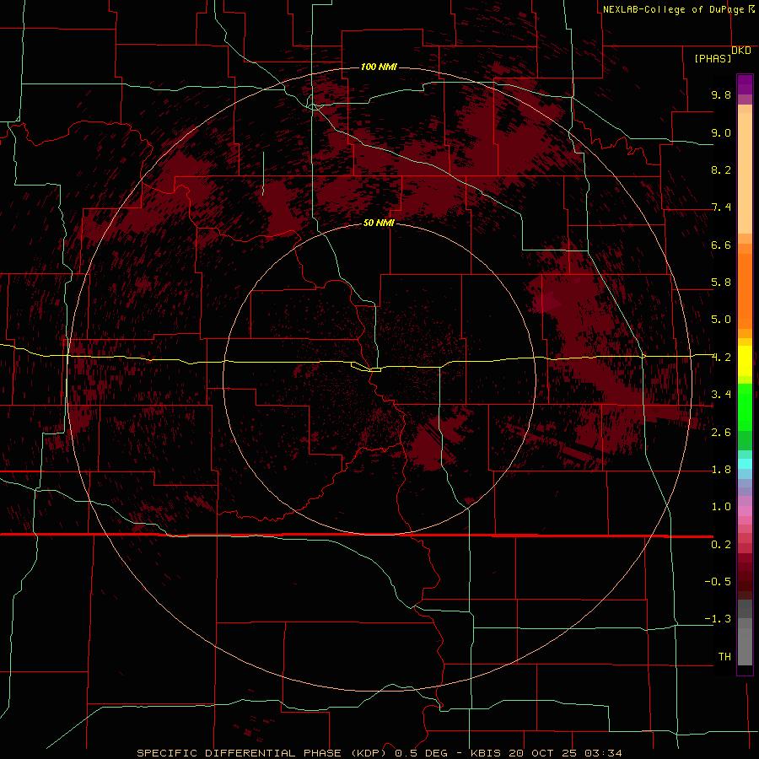This screenshot has width=759, height=759.
Task: Click the 2.6 value on the color scale
Action: [721, 433]
